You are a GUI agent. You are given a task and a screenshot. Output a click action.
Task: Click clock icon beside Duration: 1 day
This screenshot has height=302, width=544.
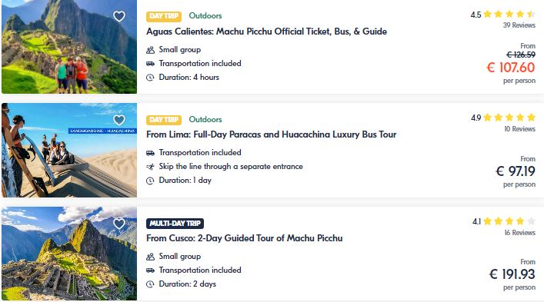(150, 181)
